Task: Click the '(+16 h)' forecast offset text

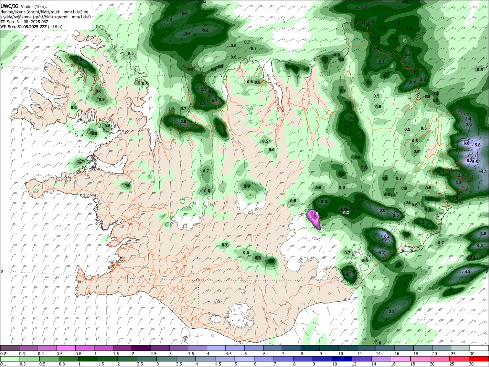Action: coord(55,27)
